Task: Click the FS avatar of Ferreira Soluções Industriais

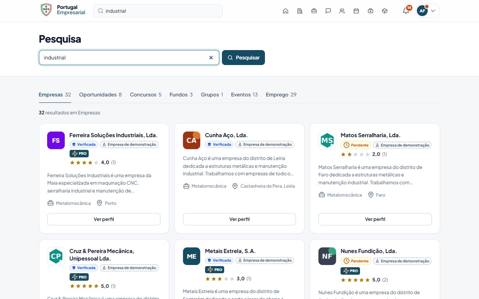Action: (56, 141)
